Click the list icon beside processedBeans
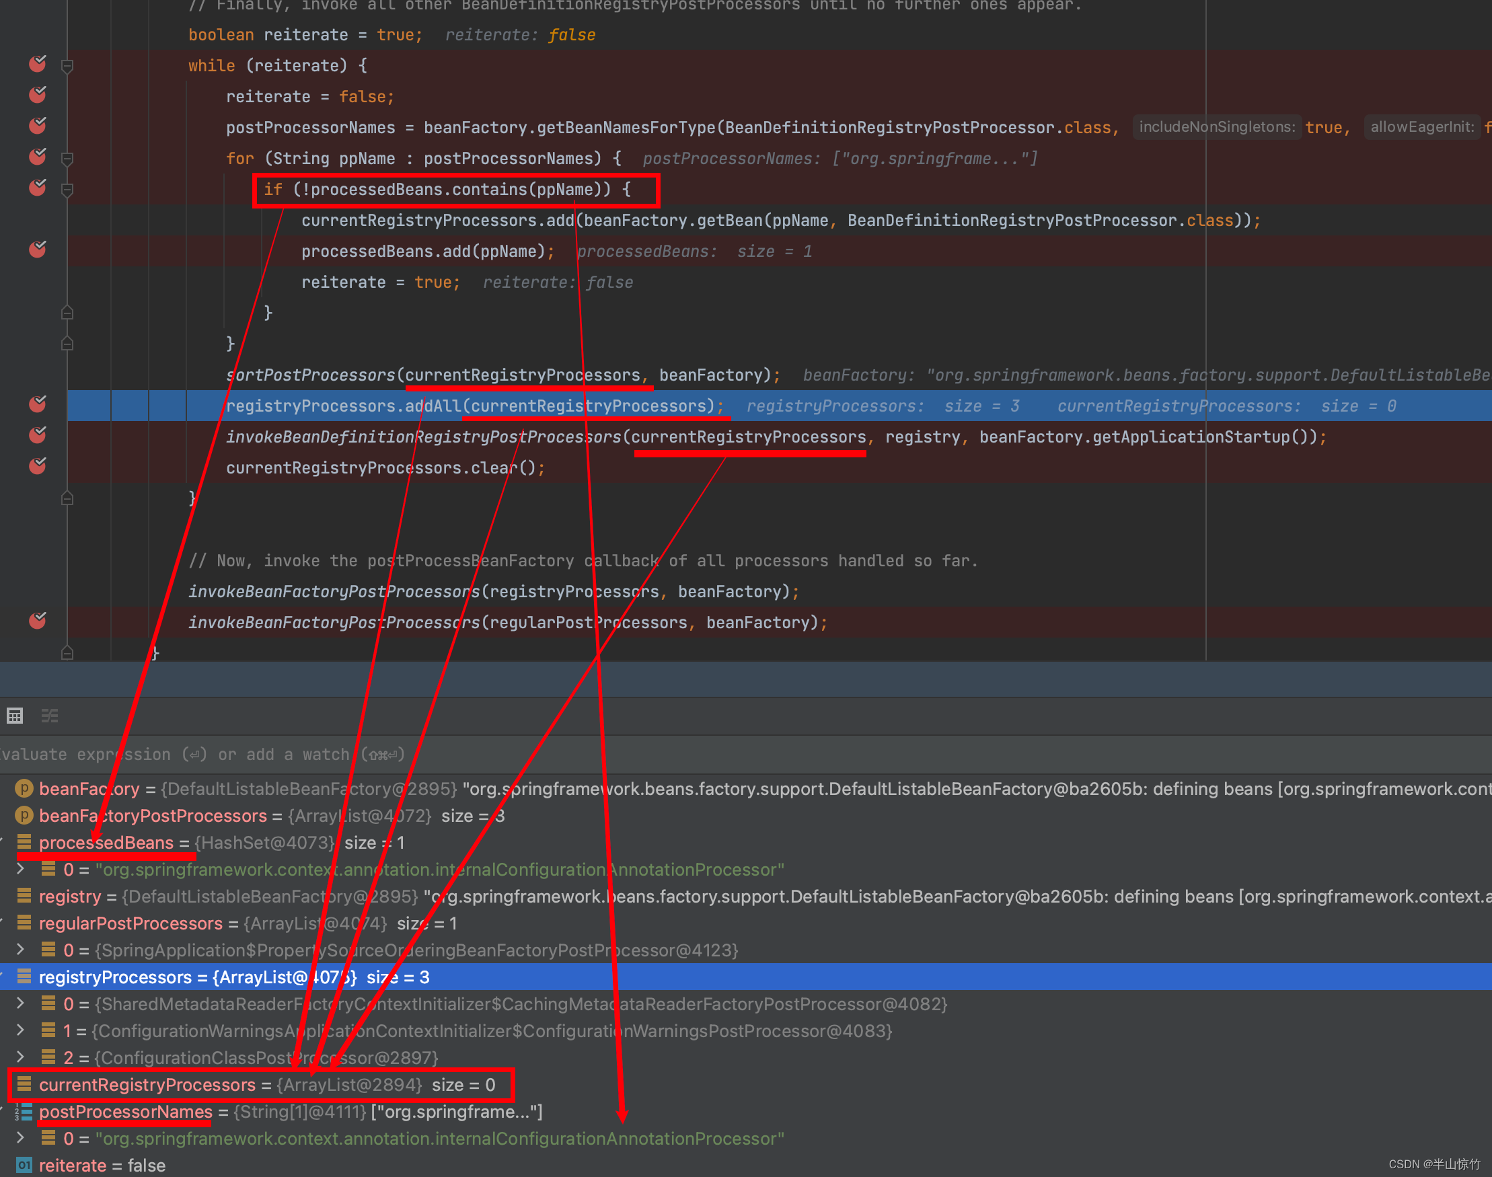1492x1177 pixels. pos(24,841)
